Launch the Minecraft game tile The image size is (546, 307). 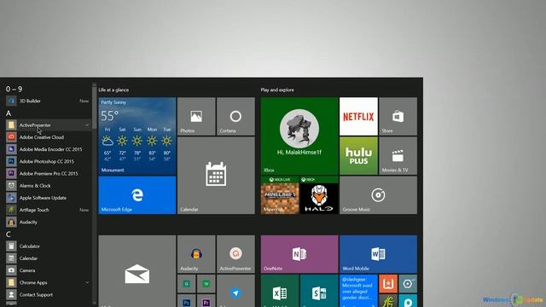point(280,195)
